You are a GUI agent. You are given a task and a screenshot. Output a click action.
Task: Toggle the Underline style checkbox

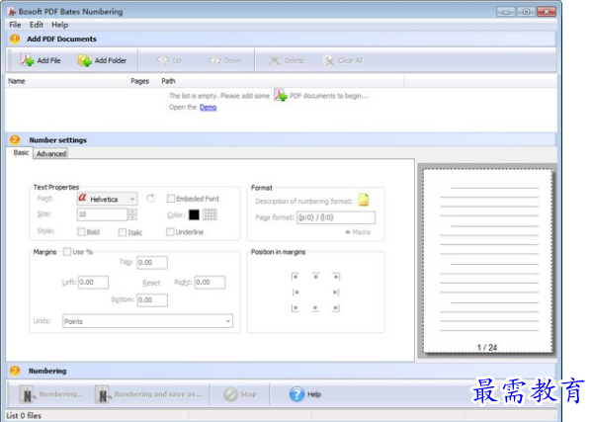coord(170,232)
